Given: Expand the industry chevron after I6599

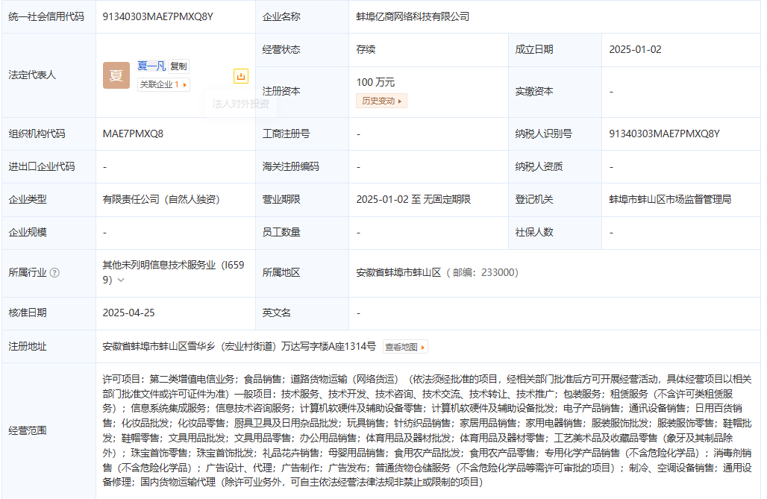Looking at the screenshot, I should pos(121,280).
